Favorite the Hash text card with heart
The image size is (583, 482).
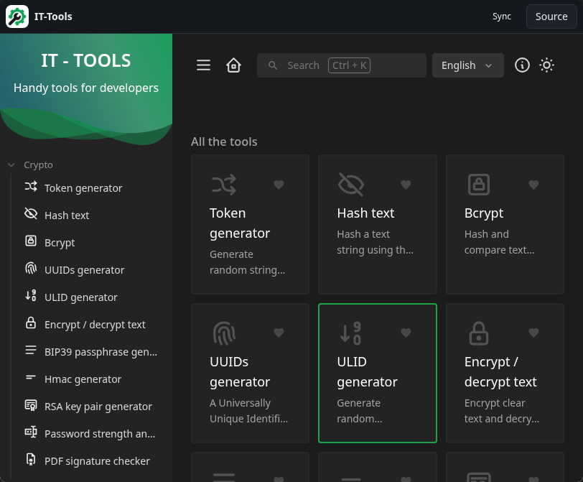click(x=406, y=185)
